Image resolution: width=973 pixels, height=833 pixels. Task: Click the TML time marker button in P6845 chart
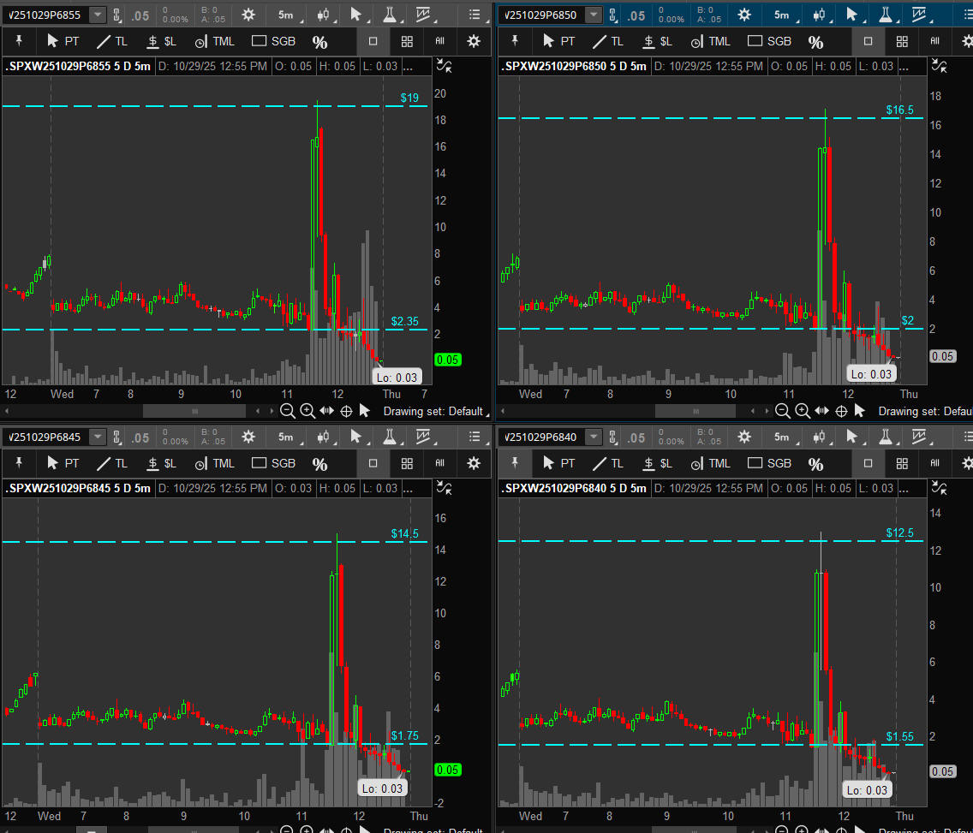click(214, 463)
